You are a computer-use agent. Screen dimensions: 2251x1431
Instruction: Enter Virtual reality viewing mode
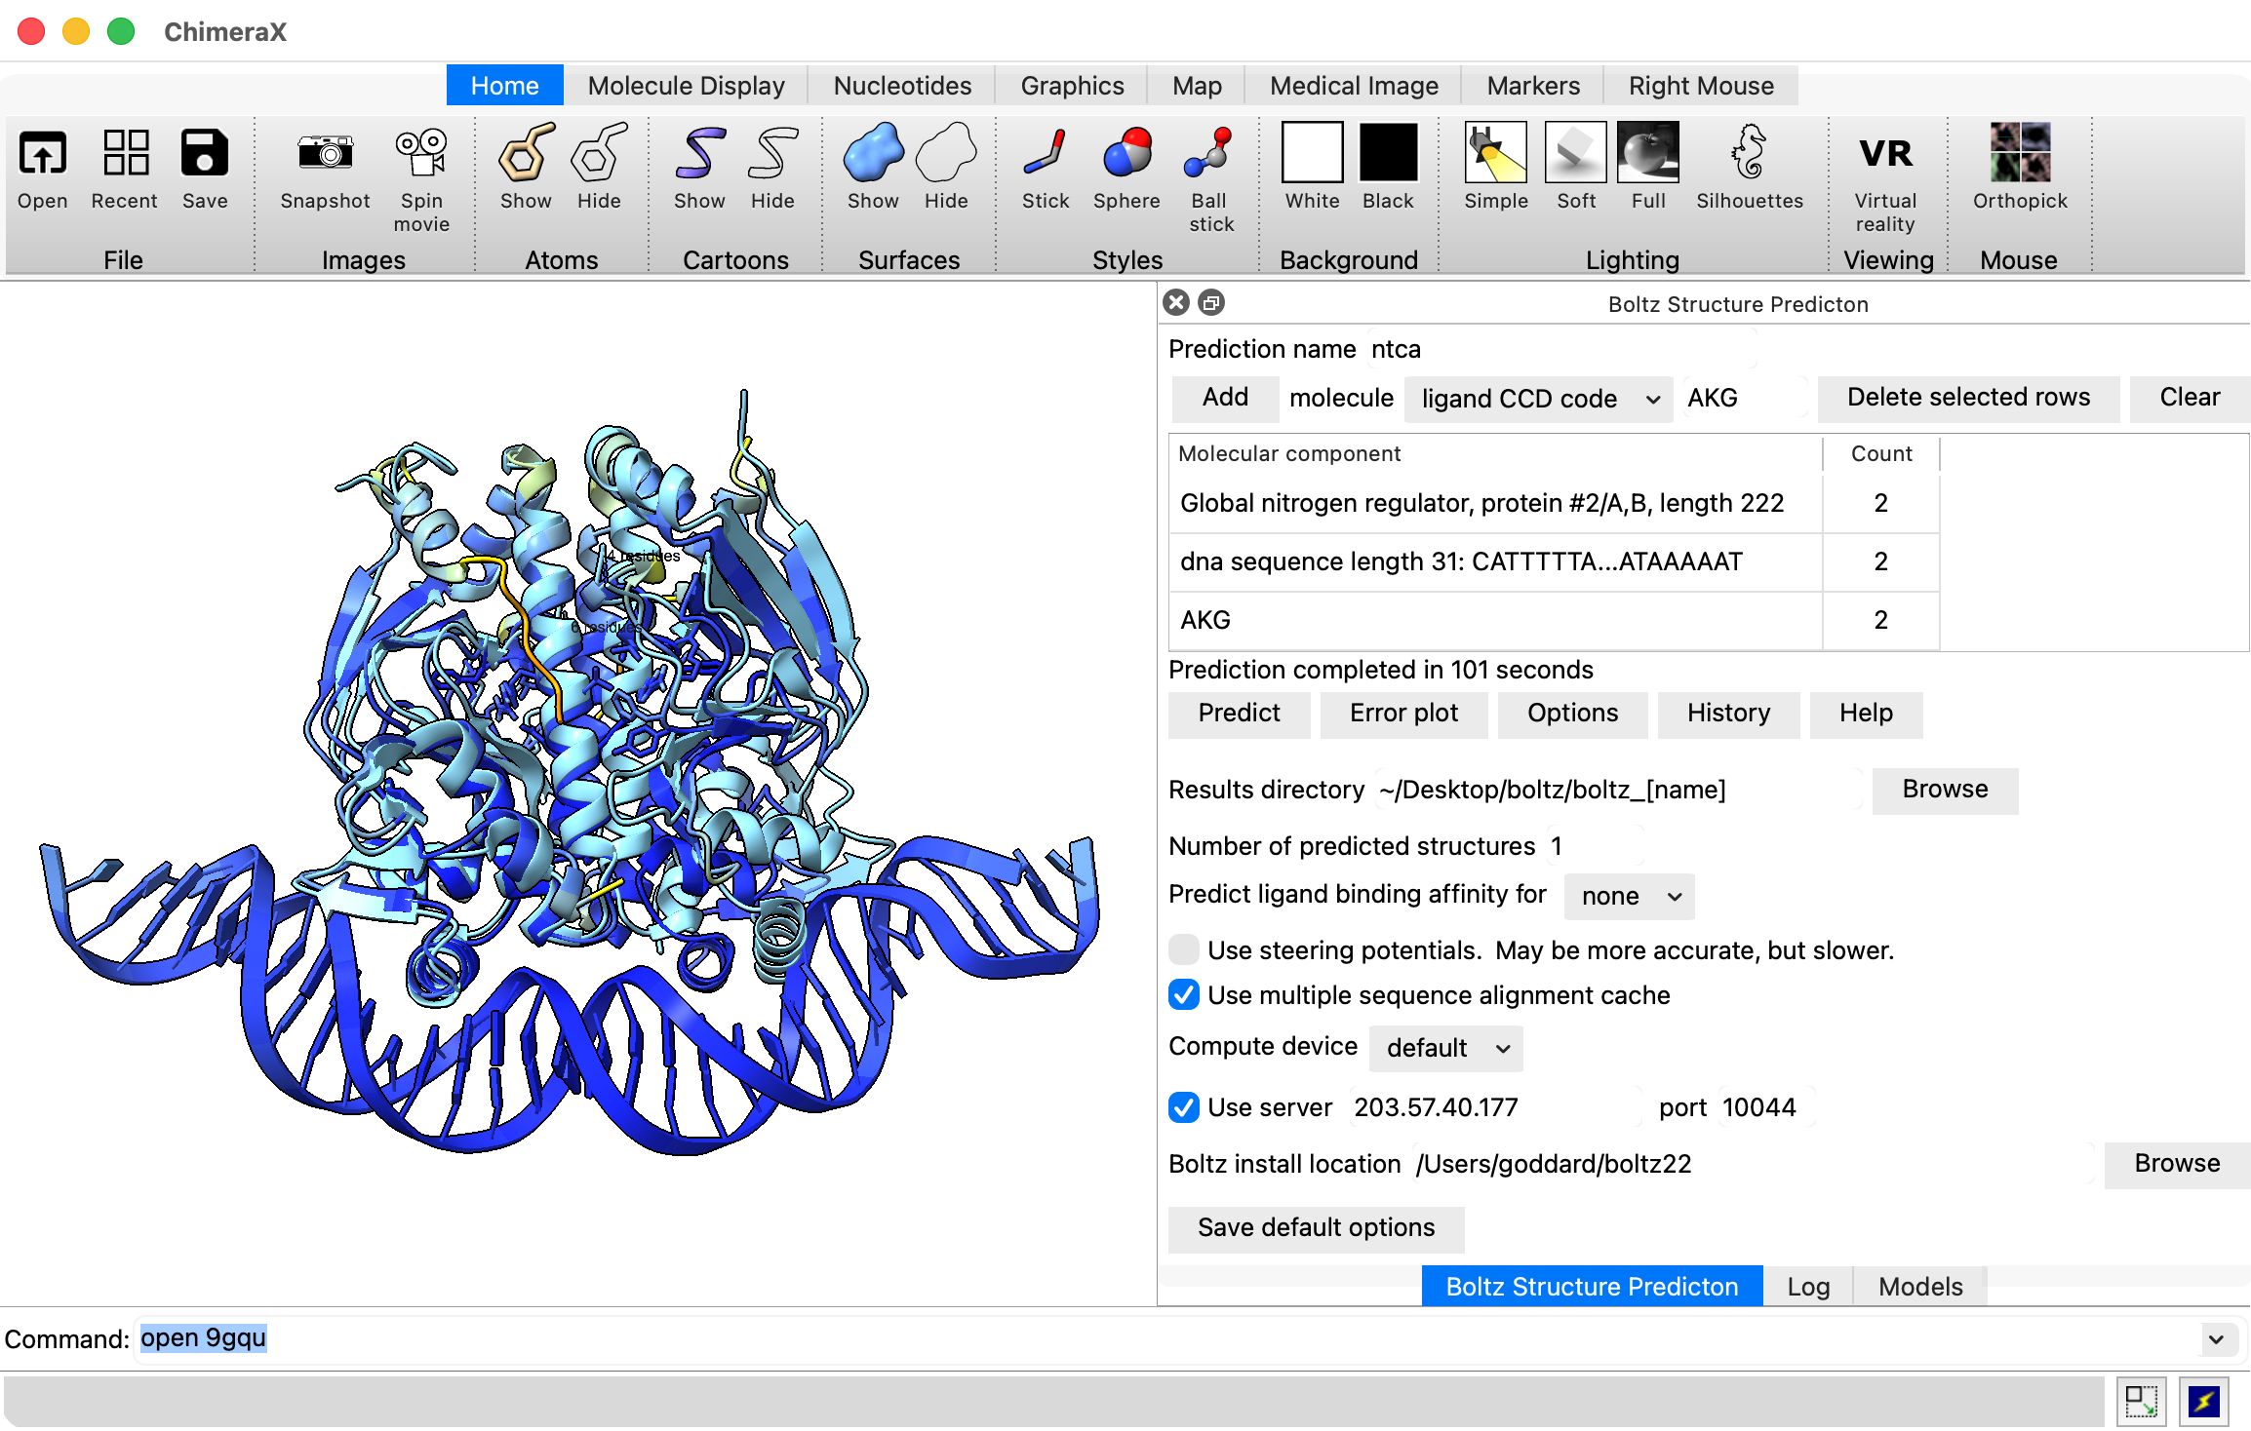coord(1885,167)
